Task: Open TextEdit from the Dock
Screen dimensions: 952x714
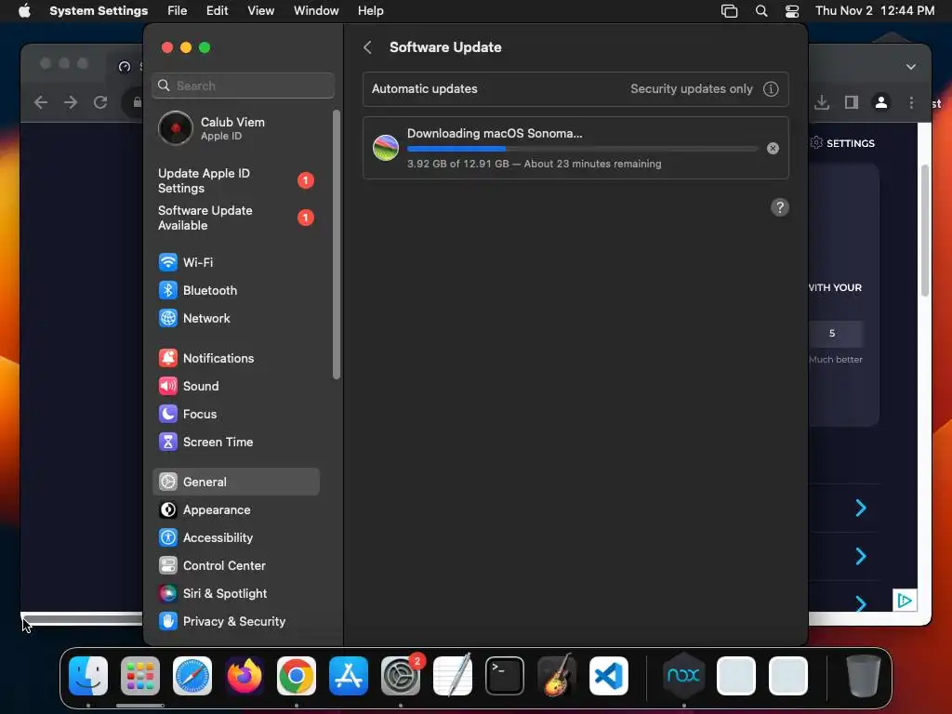Action: tap(453, 676)
